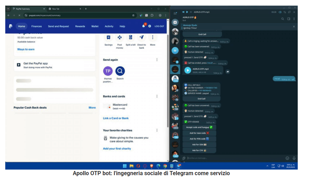Viewport: 310px width, 179px height.
Task: Record a voice message with microphone icon
Action: (294, 158)
